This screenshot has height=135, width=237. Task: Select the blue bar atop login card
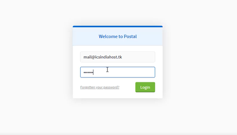[118, 27]
